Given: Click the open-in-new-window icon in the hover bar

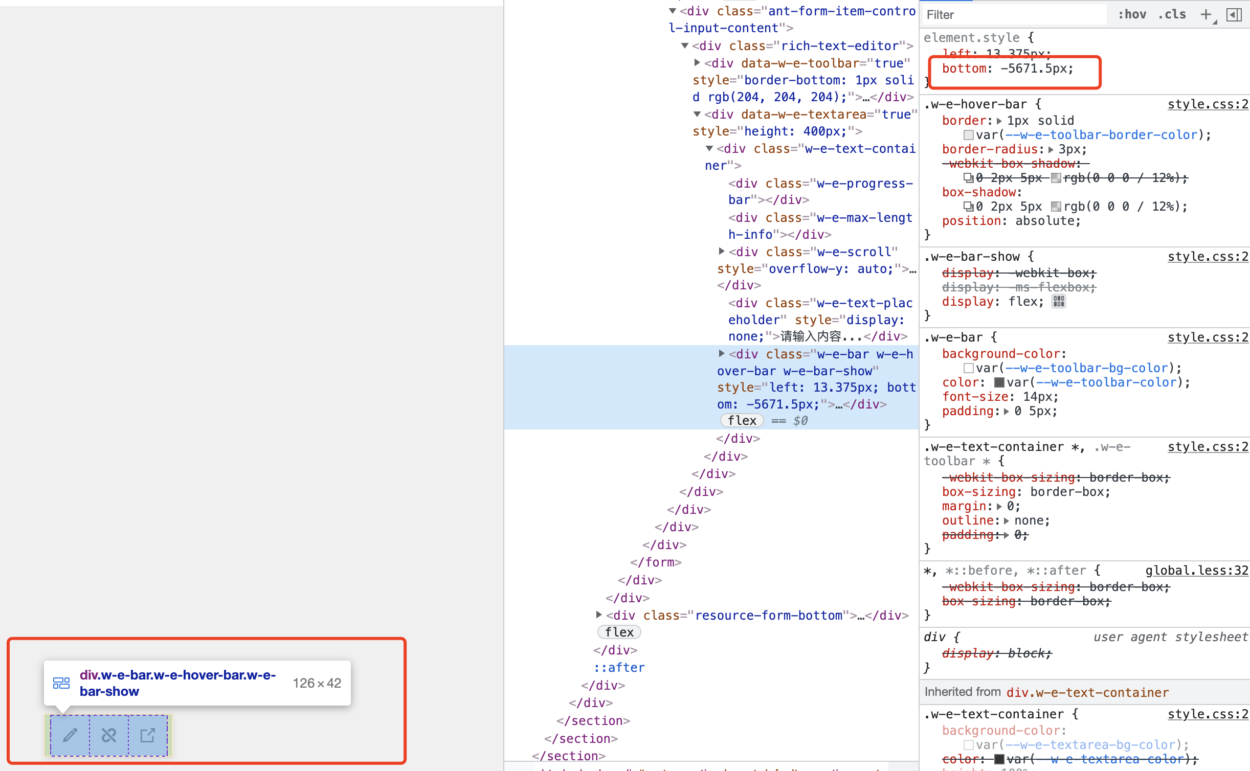Looking at the screenshot, I should click(147, 736).
